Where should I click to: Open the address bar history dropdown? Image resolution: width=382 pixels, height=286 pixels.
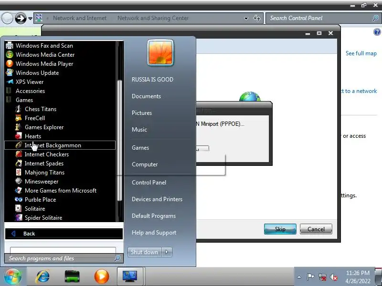coord(246,18)
